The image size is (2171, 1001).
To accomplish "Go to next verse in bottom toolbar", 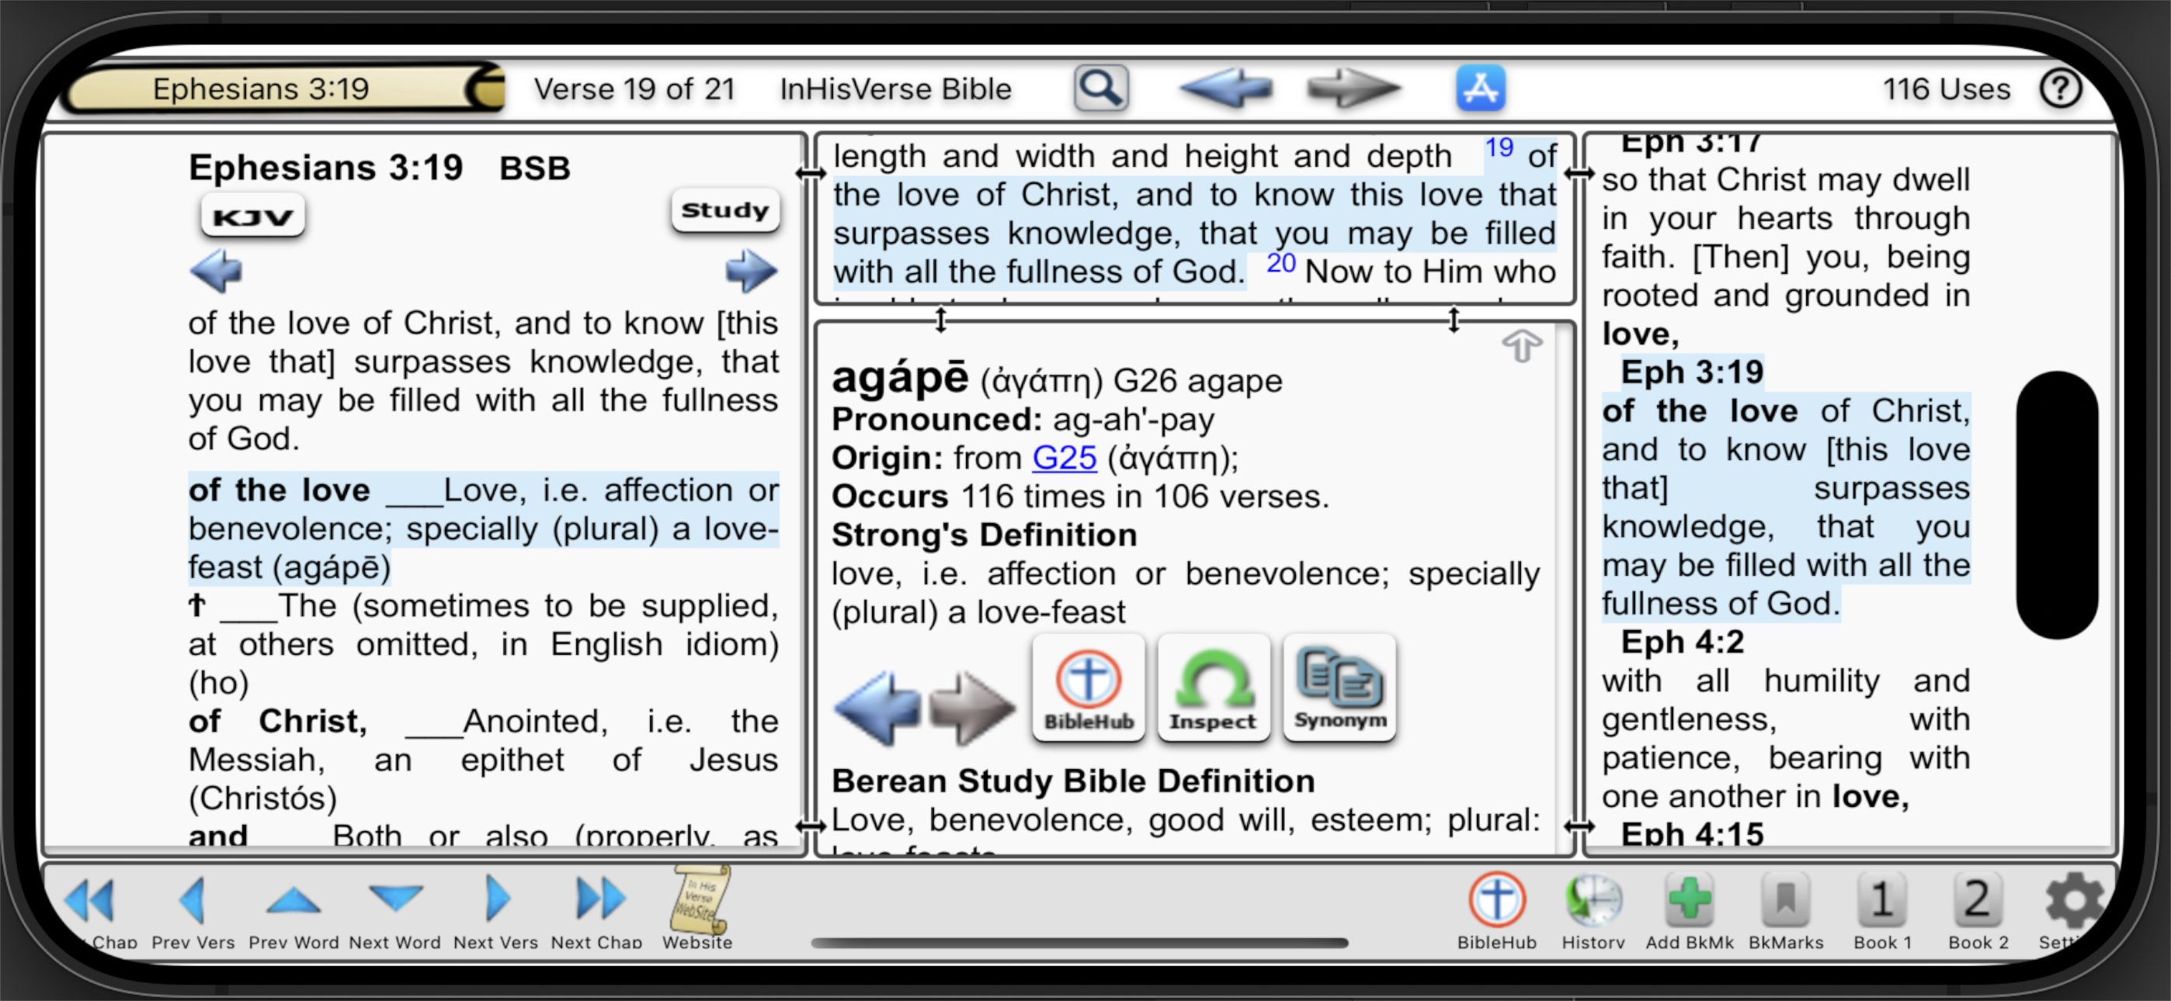I will pyautogui.click(x=496, y=902).
